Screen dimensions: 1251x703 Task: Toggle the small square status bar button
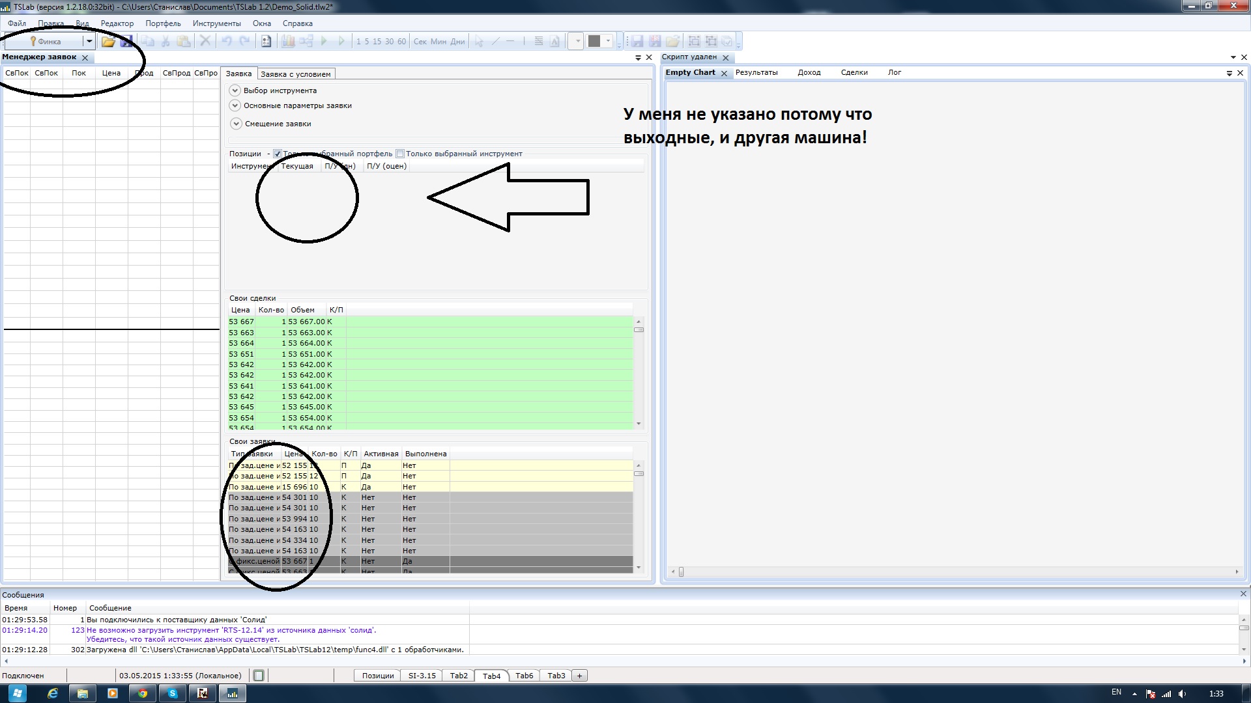click(x=259, y=676)
